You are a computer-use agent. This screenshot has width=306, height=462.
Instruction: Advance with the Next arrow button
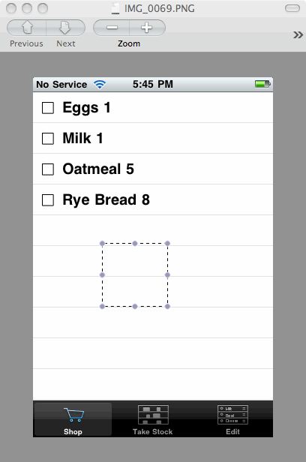(x=66, y=28)
